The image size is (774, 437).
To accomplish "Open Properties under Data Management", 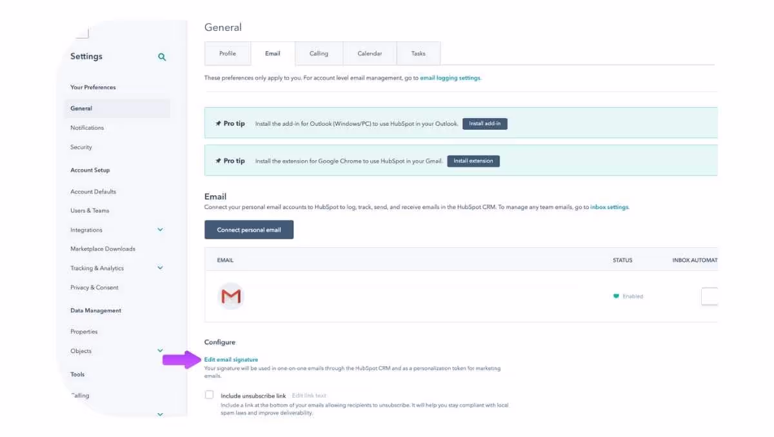I will tap(84, 332).
